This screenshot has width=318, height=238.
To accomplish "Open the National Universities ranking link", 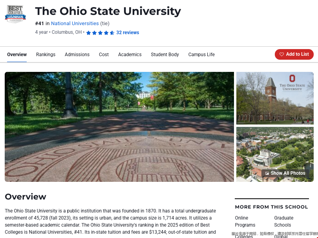I will tap(75, 24).
